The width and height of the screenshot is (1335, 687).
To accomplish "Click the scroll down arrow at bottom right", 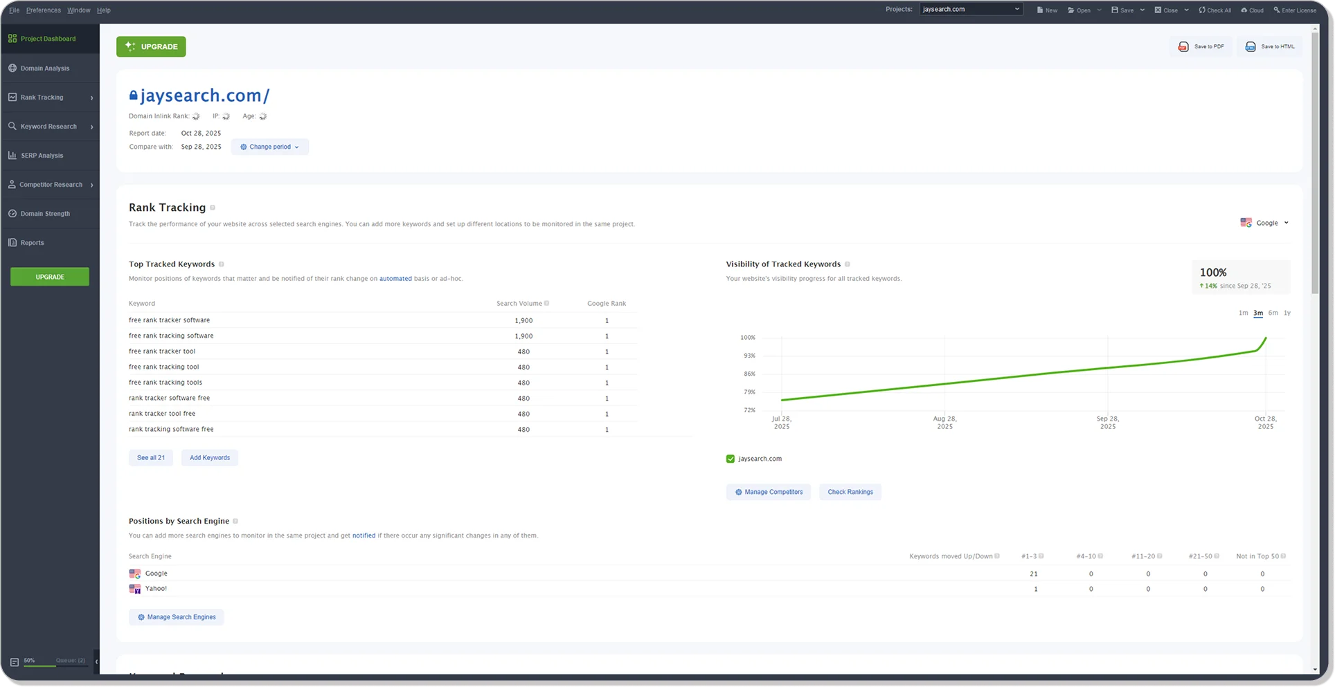I will pos(1315,670).
